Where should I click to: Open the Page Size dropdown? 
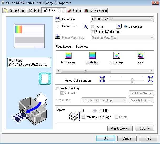122,19
